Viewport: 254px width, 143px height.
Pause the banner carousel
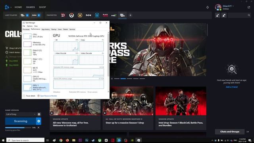(112, 79)
